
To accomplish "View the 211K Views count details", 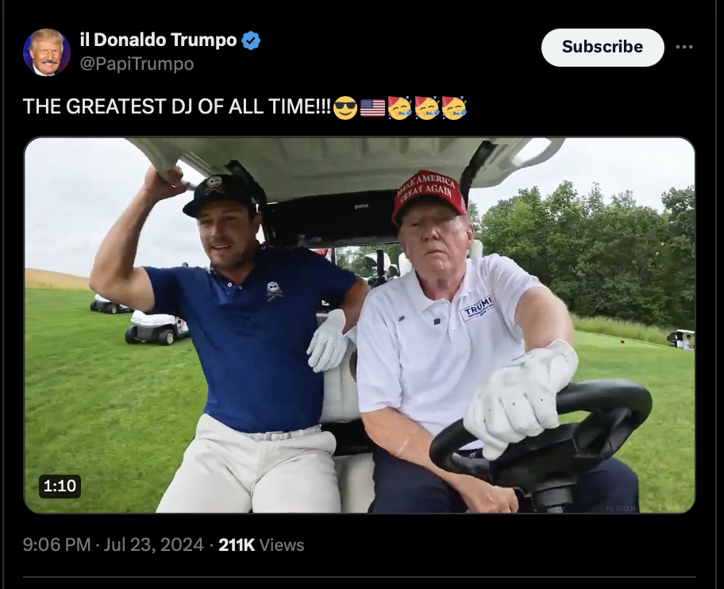I will click(261, 545).
